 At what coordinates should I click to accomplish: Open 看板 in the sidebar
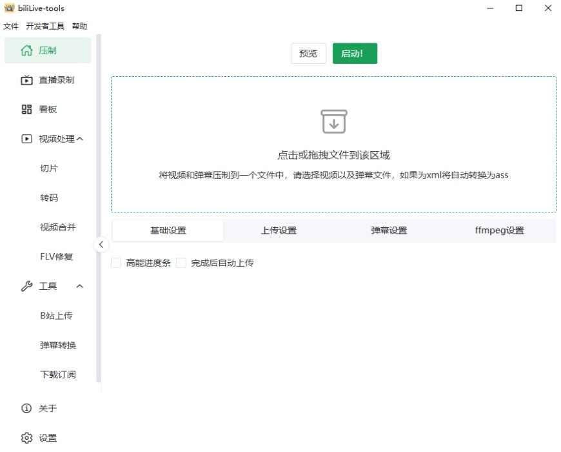point(48,109)
